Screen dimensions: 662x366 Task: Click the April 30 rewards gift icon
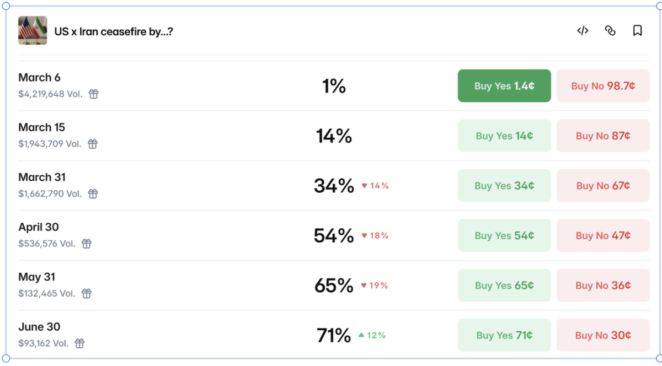click(x=87, y=244)
